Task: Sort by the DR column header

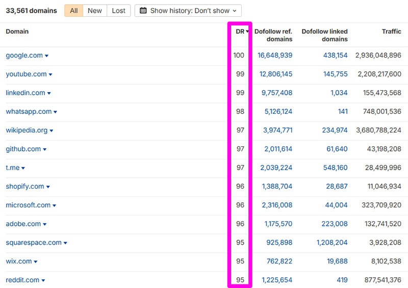Action: [242, 32]
